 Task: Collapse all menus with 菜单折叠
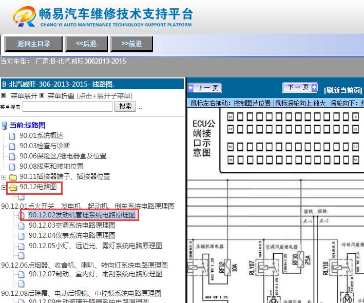(x=61, y=96)
